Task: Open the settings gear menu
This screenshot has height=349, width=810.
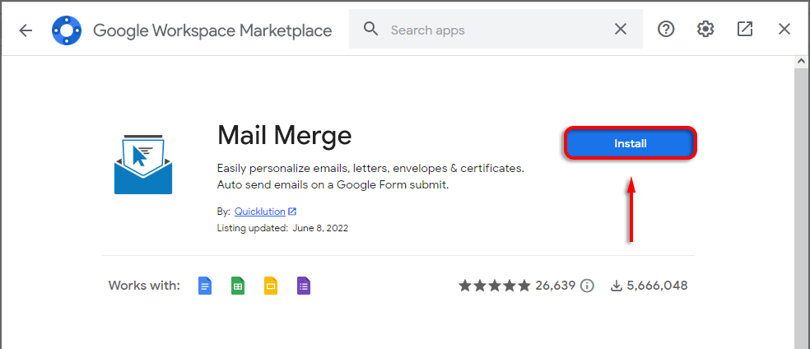Action: point(705,30)
